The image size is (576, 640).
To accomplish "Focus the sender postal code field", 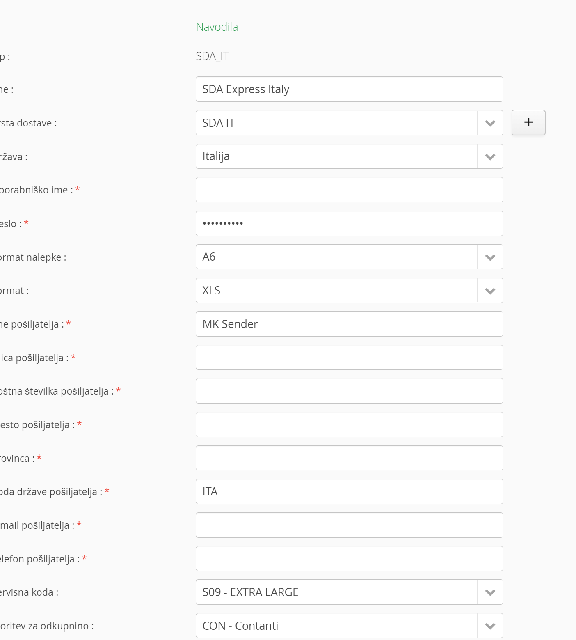I will (350, 391).
